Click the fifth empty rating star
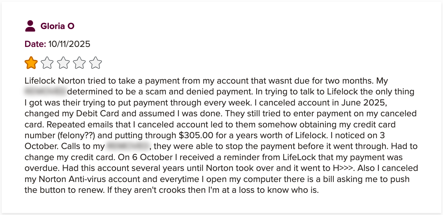The width and height of the screenshot is (443, 215). point(95,63)
